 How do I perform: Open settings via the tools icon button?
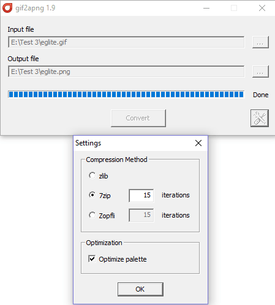pos(260,118)
